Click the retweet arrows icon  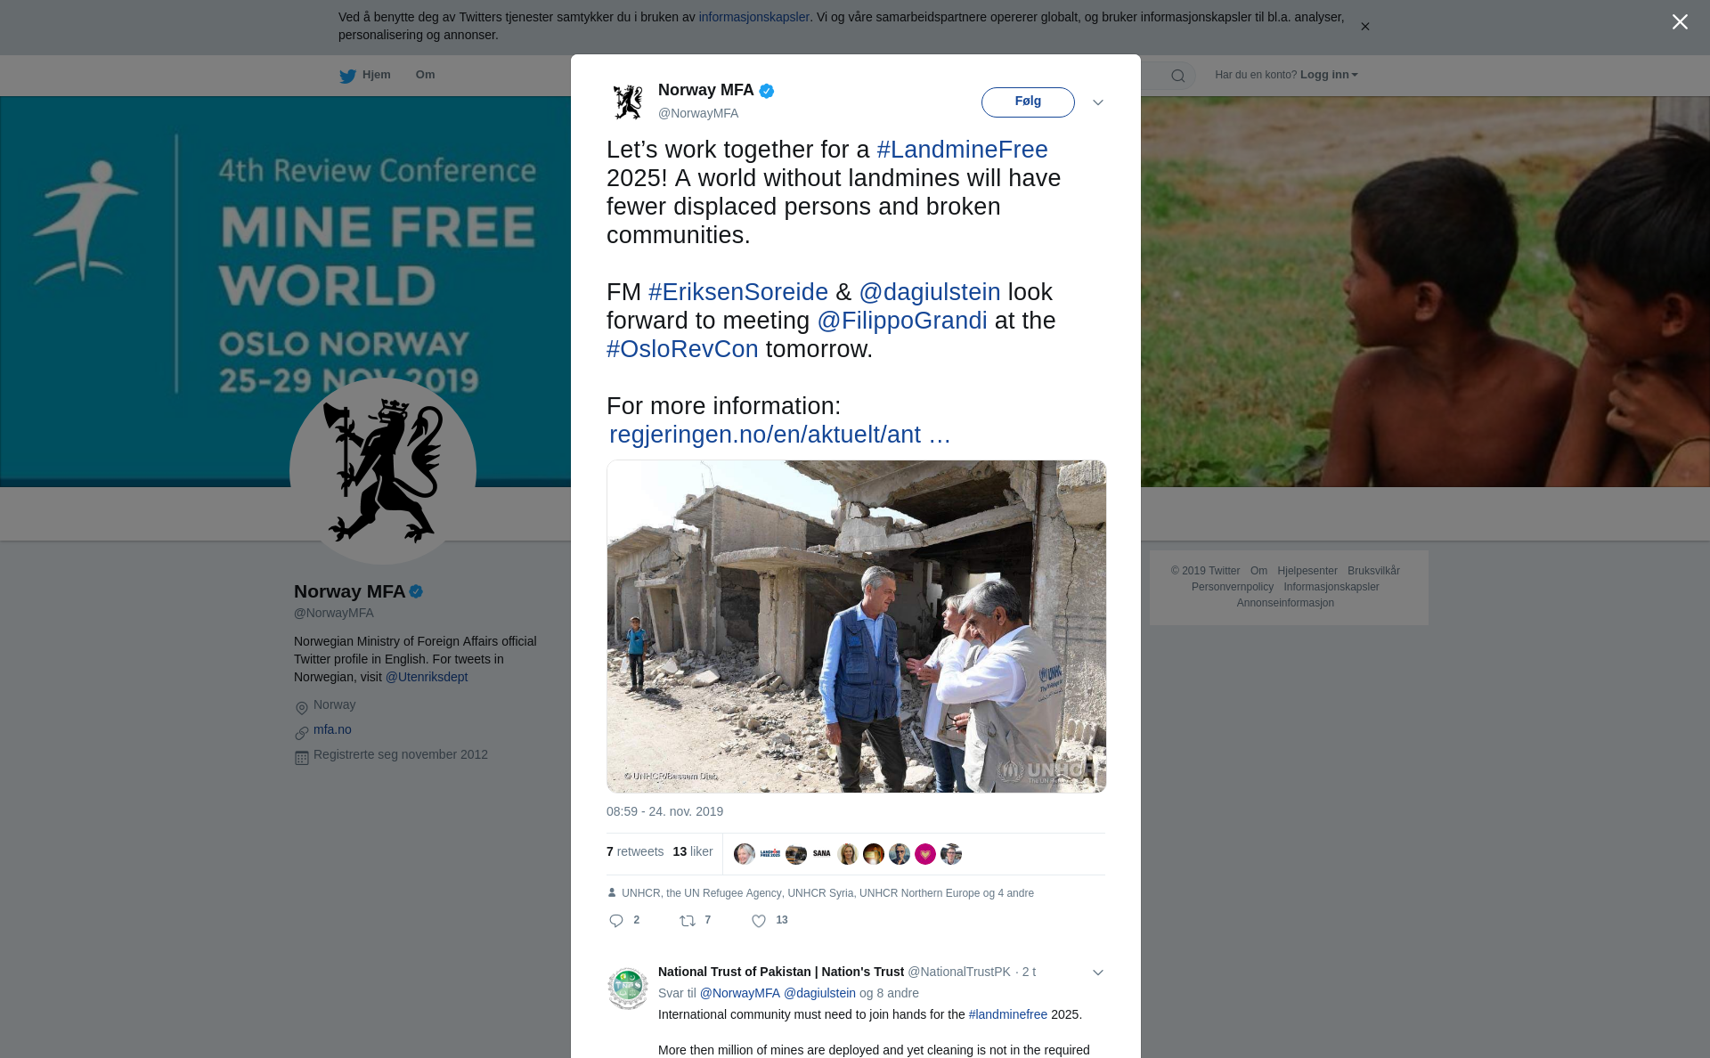(688, 921)
